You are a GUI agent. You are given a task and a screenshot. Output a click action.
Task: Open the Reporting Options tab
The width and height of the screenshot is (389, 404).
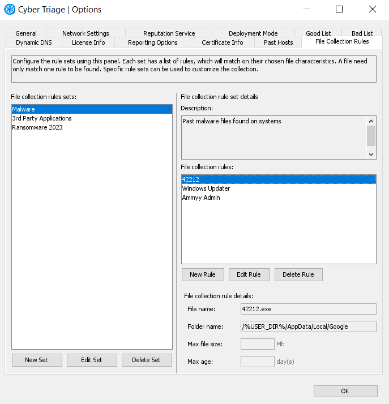click(x=153, y=42)
